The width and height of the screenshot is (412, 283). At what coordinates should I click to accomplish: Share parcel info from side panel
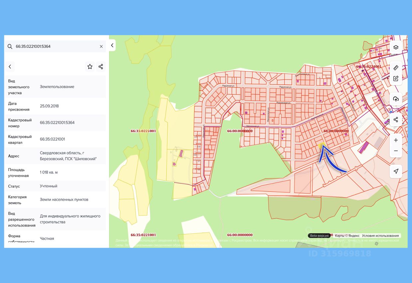point(101,66)
